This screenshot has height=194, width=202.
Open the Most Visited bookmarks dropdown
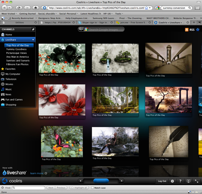(x=9, y=14)
